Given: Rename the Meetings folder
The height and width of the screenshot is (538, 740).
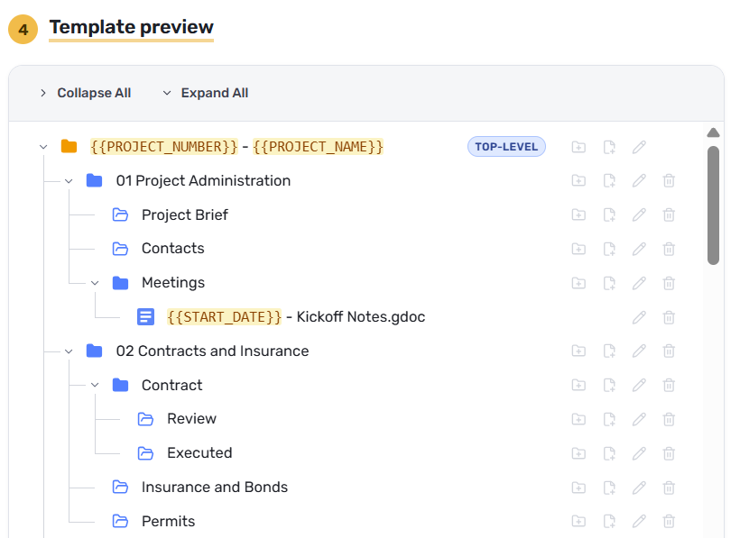Looking at the screenshot, I should [639, 283].
